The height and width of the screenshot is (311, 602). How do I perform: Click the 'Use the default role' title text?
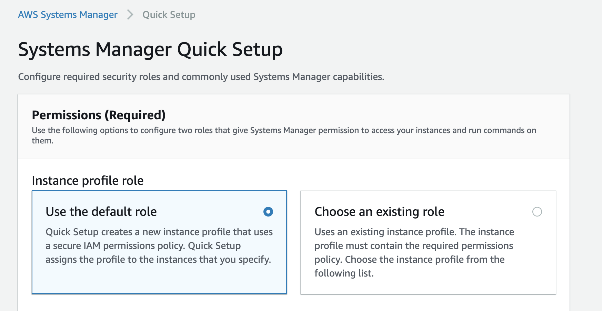coord(101,211)
